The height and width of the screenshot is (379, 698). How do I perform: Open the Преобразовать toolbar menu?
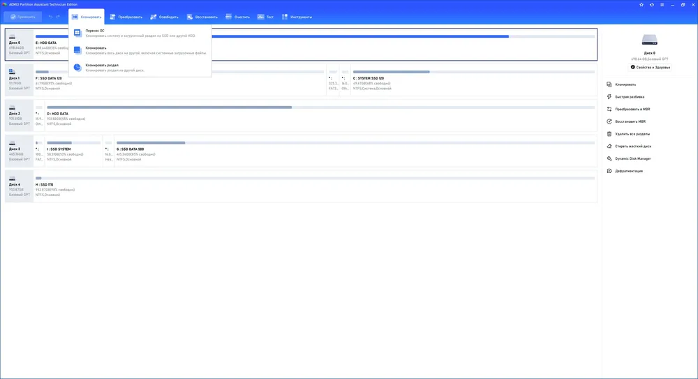click(x=126, y=17)
